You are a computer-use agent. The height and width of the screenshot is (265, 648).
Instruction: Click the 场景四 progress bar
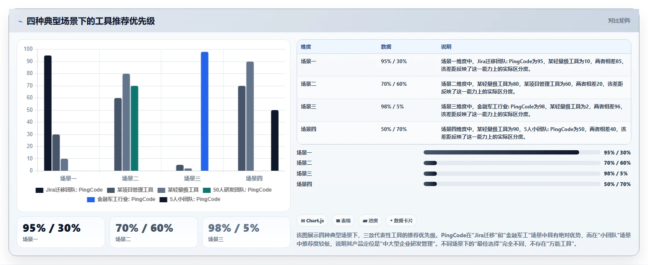point(512,184)
